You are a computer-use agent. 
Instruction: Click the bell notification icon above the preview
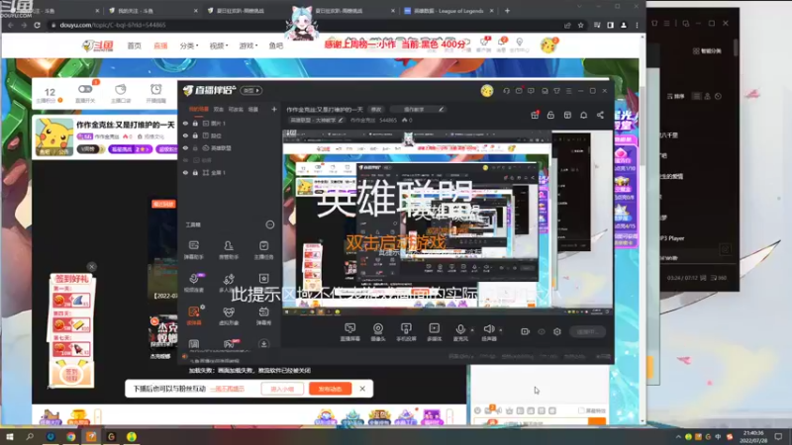click(x=583, y=115)
